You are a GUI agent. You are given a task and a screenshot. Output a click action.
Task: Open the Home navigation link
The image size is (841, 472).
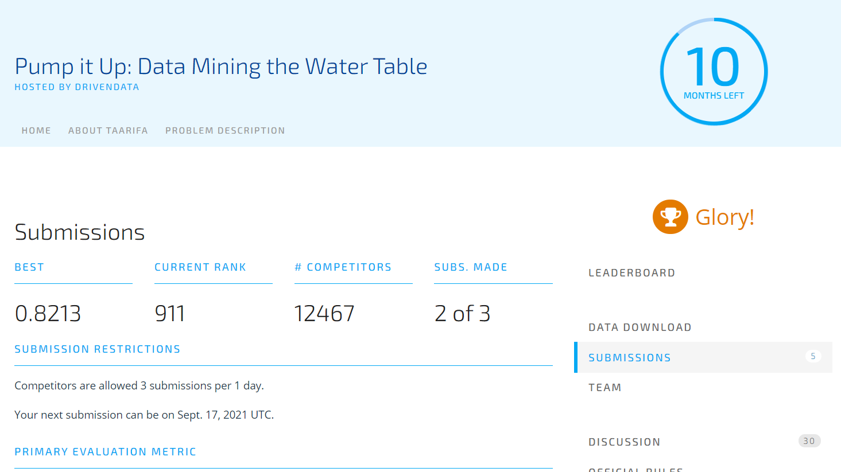[36, 131]
